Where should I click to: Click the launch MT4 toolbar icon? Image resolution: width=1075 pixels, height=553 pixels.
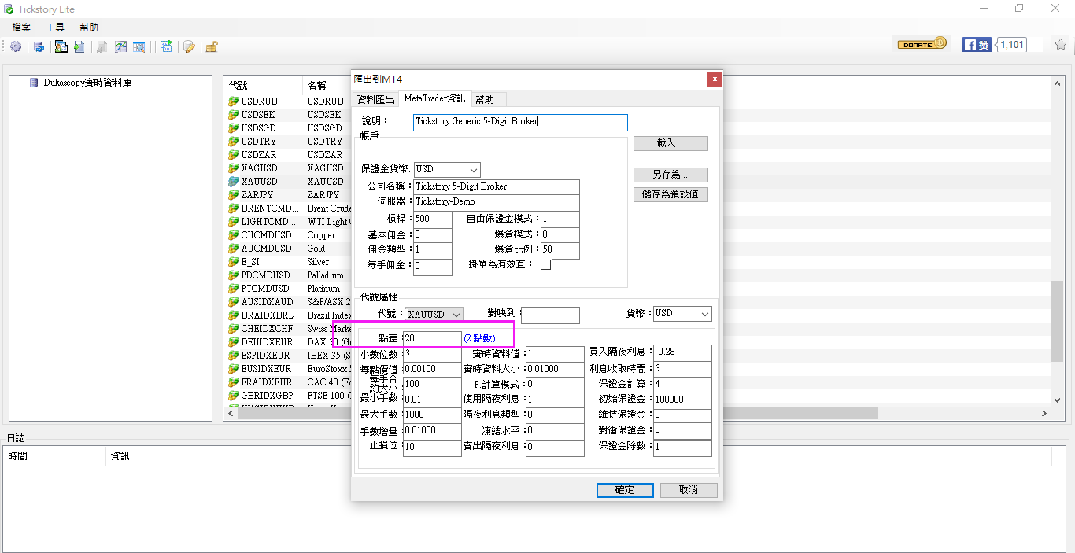tap(166, 46)
